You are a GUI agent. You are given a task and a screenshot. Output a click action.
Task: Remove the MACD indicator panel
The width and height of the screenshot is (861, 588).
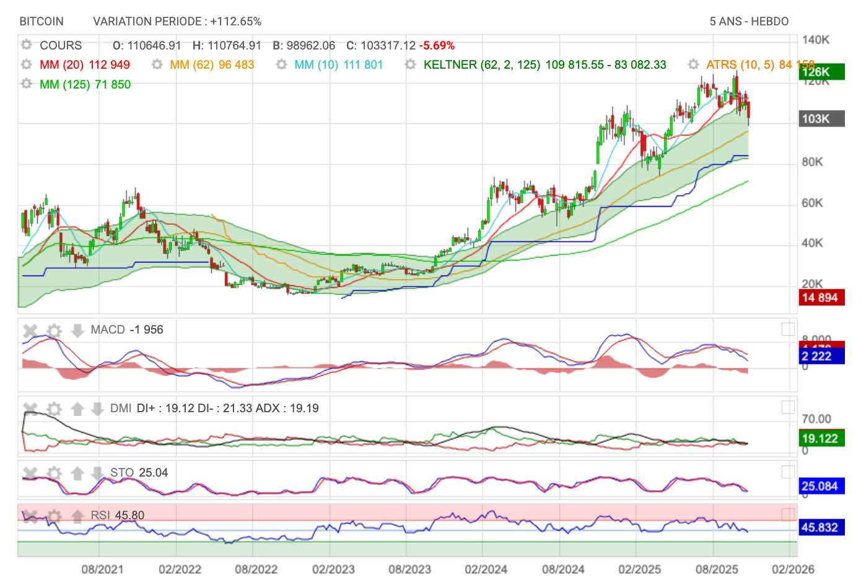click(x=30, y=331)
